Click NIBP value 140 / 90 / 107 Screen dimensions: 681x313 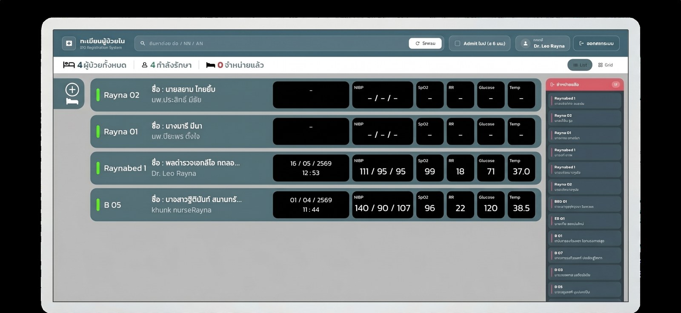[383, 208]
